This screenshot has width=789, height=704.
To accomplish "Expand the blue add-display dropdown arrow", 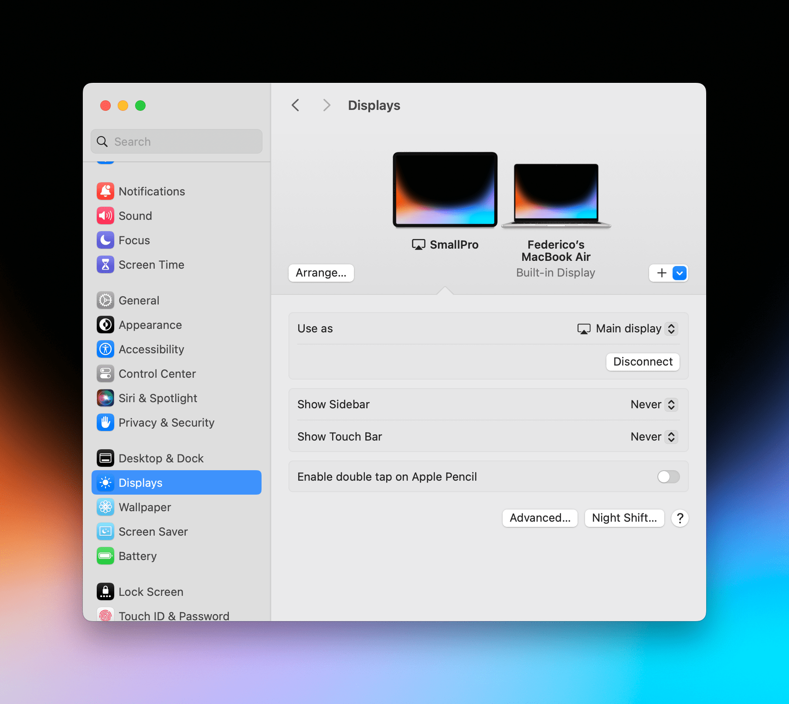I will [x=680, y=273].
